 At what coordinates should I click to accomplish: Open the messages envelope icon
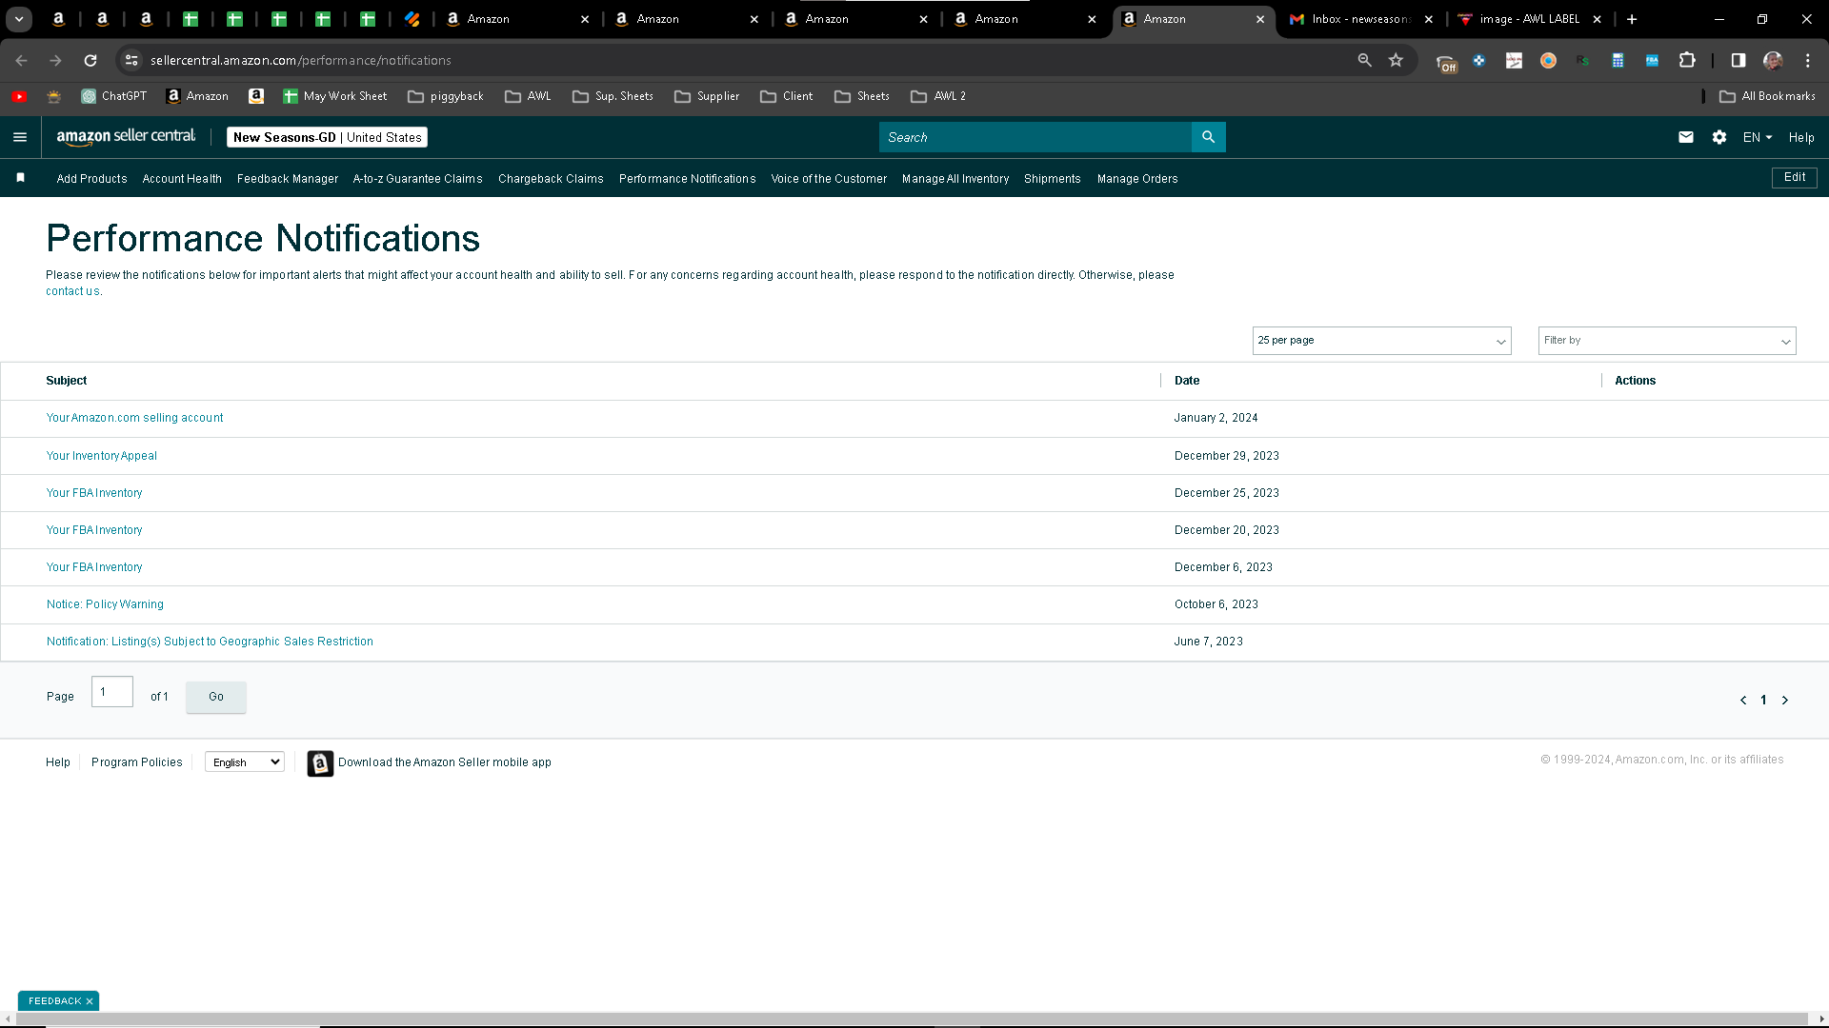pyautogui.click(x=1685, y=137)
